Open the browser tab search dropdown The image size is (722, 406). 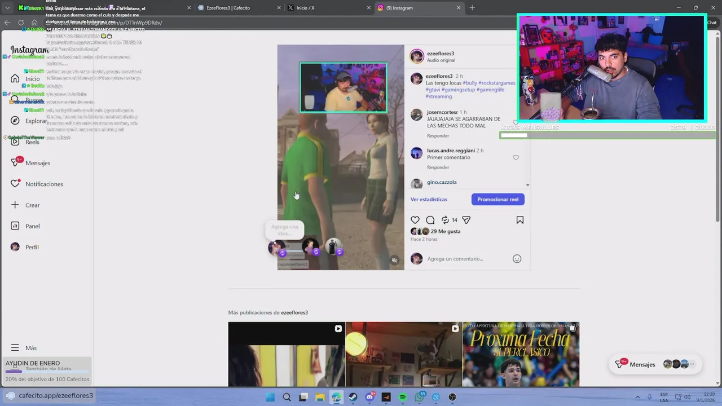[x=7, y=8]
